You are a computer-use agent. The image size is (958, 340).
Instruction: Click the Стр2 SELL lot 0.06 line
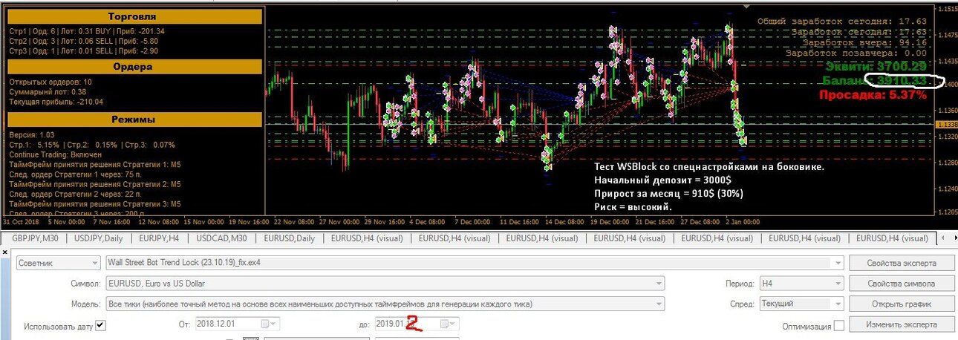[83, 41]
